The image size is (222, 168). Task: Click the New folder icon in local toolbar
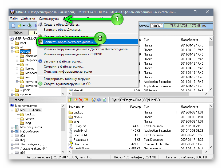(x=76, y=100)
